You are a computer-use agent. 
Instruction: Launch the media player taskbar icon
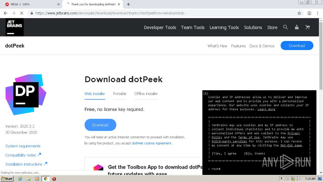click(37, 179)
